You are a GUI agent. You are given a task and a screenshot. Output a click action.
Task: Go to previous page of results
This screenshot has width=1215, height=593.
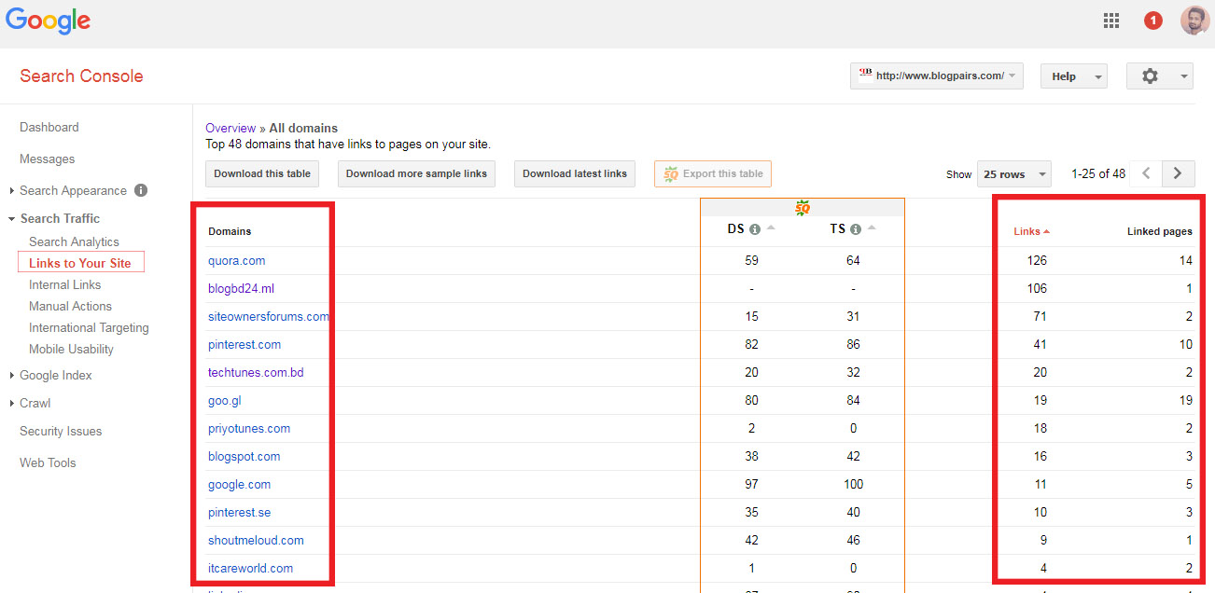pos(1147,173)
